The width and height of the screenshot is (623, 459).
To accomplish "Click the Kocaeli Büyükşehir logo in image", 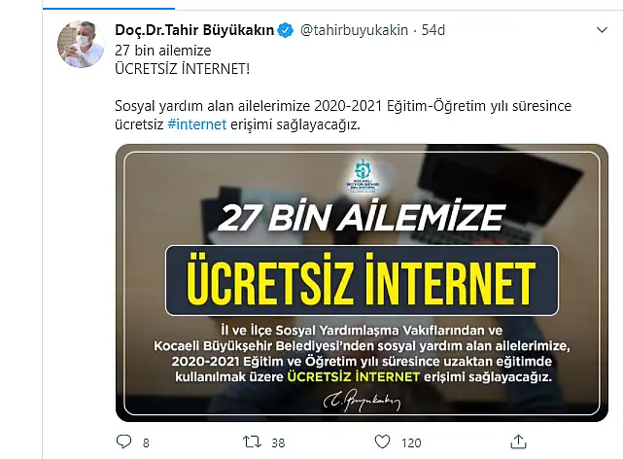I will 363,176.
